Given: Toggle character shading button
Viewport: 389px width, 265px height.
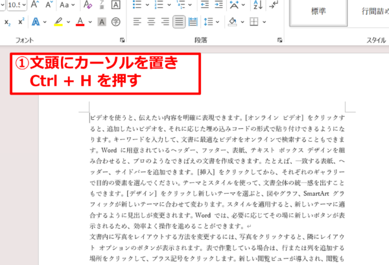Looking at the screenshot, I should 102,21.
